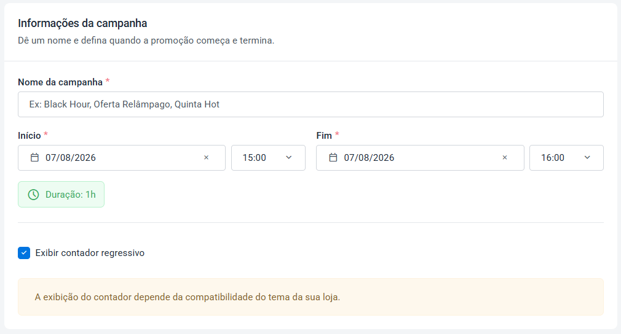Click the 'Início' field label
Image resolution: width=621 pixels, height=334 pixels.
tap(30, 136)
